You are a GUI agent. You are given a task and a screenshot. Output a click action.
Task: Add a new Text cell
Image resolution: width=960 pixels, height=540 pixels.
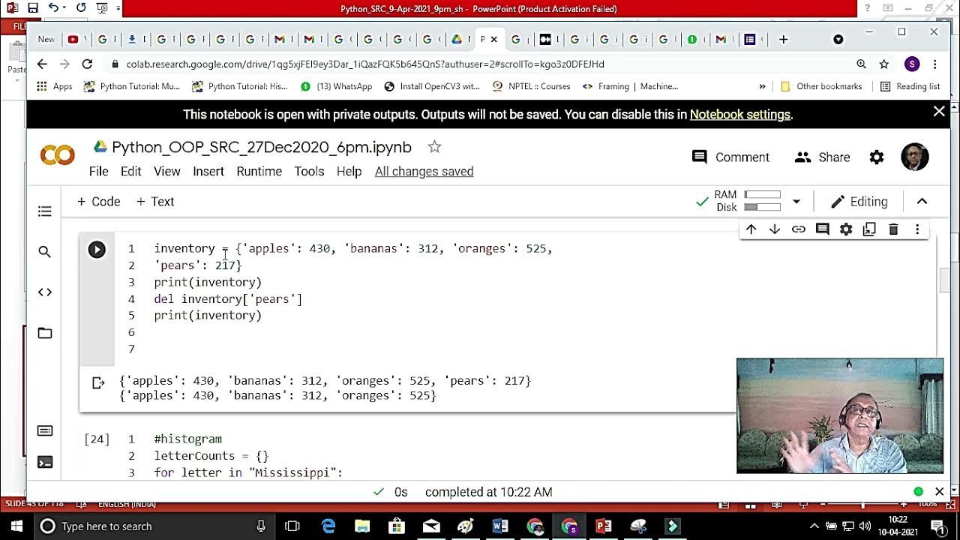[155, 202]
